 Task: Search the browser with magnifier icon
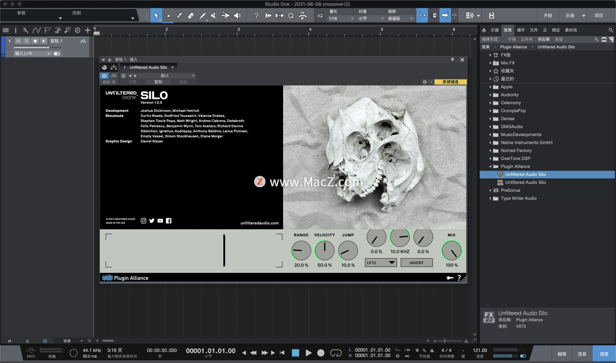point(611,30)
